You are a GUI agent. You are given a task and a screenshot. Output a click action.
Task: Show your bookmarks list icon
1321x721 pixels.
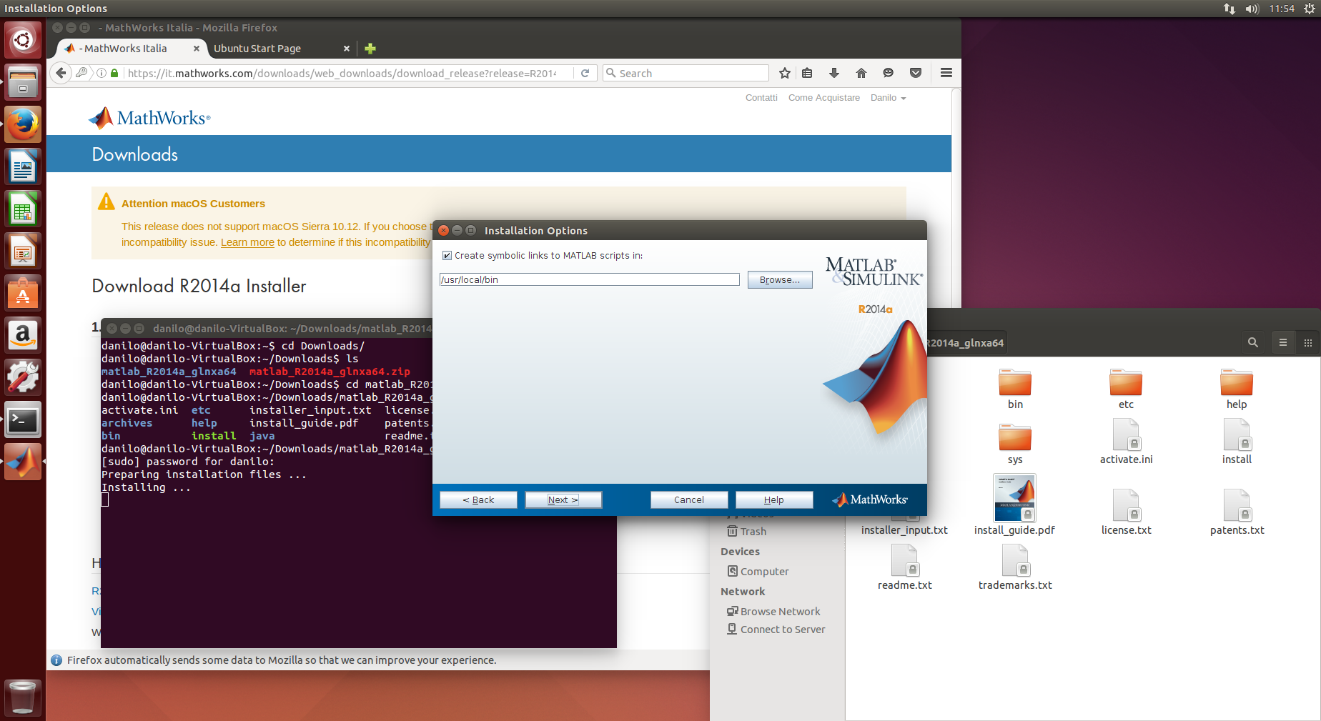click(x=807, y=73)
